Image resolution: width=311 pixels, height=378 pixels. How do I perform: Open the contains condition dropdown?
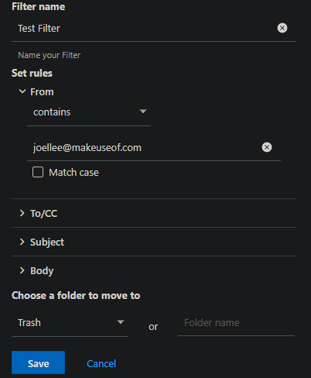89,112
